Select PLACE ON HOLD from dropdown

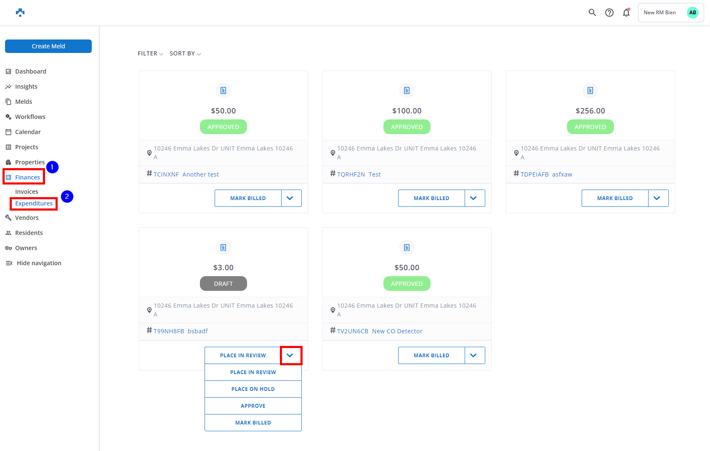(x=253, y=389)
